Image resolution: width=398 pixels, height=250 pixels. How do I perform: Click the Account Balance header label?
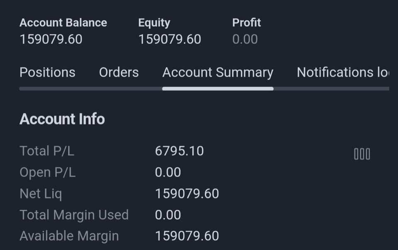(x=63, y=23)
